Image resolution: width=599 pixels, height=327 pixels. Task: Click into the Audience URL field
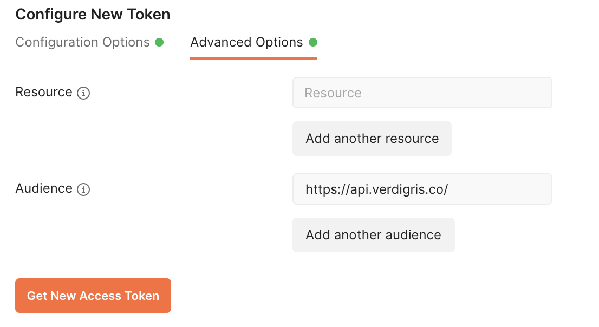pyautogui.click(x=422, y=189)
